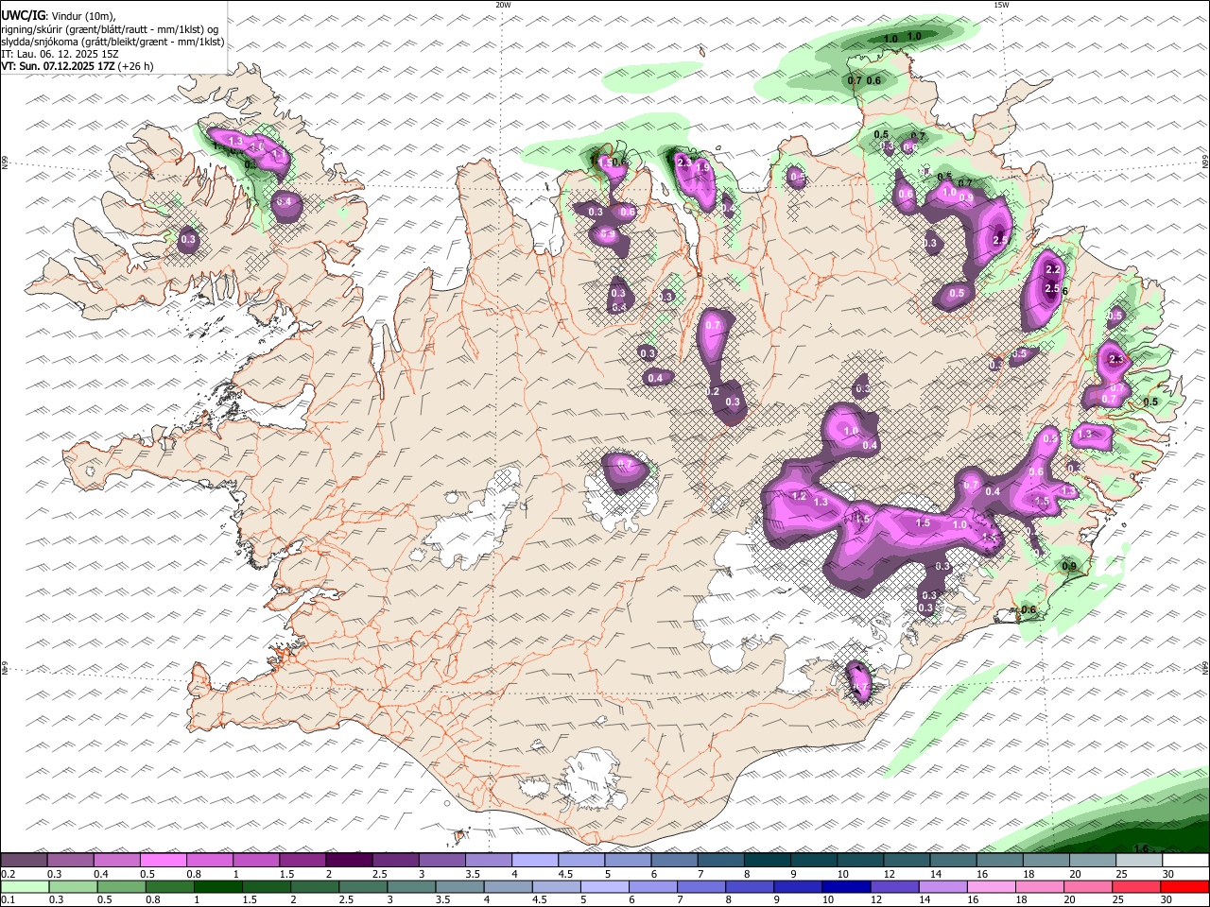Screen dimensions: 1210x907
Task: Click the darkest purple swatch between 2 and 2.5
Action: pyautogui.click(x=349, y=861)
